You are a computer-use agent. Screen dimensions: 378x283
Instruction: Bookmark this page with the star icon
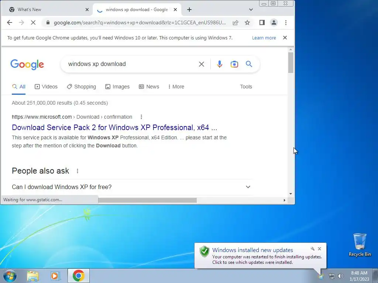coord(247,22)
